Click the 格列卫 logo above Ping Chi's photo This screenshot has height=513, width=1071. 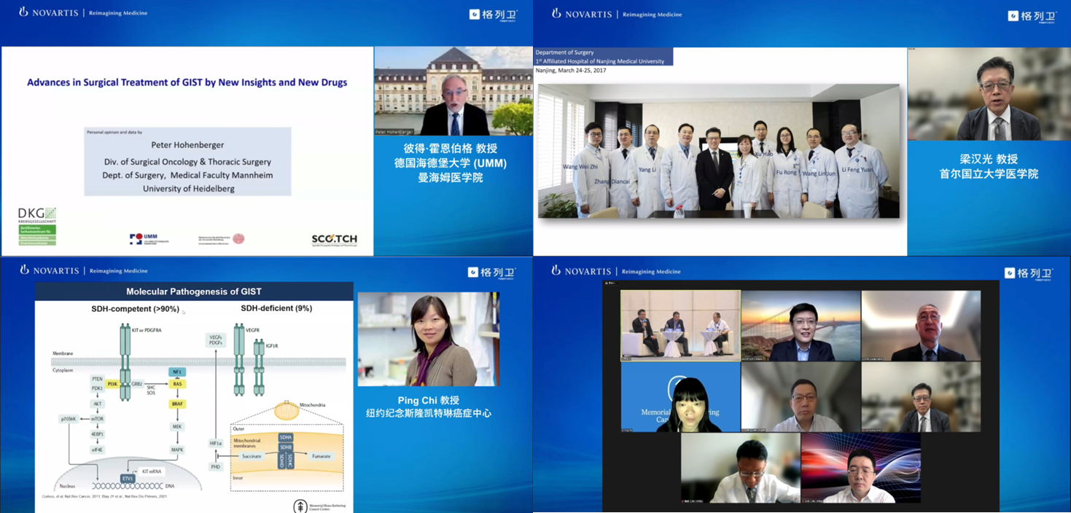click(492, 273)
